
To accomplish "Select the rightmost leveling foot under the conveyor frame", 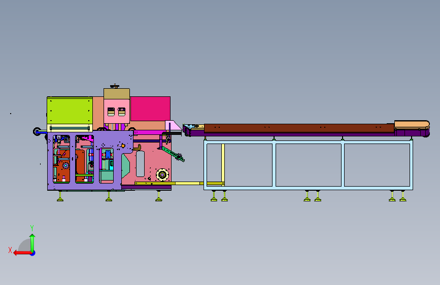I will [x=403, y=196].
